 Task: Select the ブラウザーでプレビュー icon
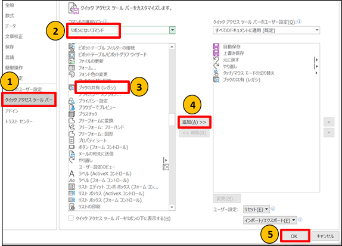pos(71,107)
